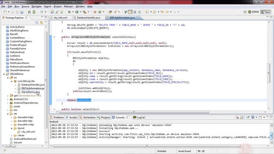Open dropdown next to External Tools icon
The image size is (274, 154).
point(88,12)
